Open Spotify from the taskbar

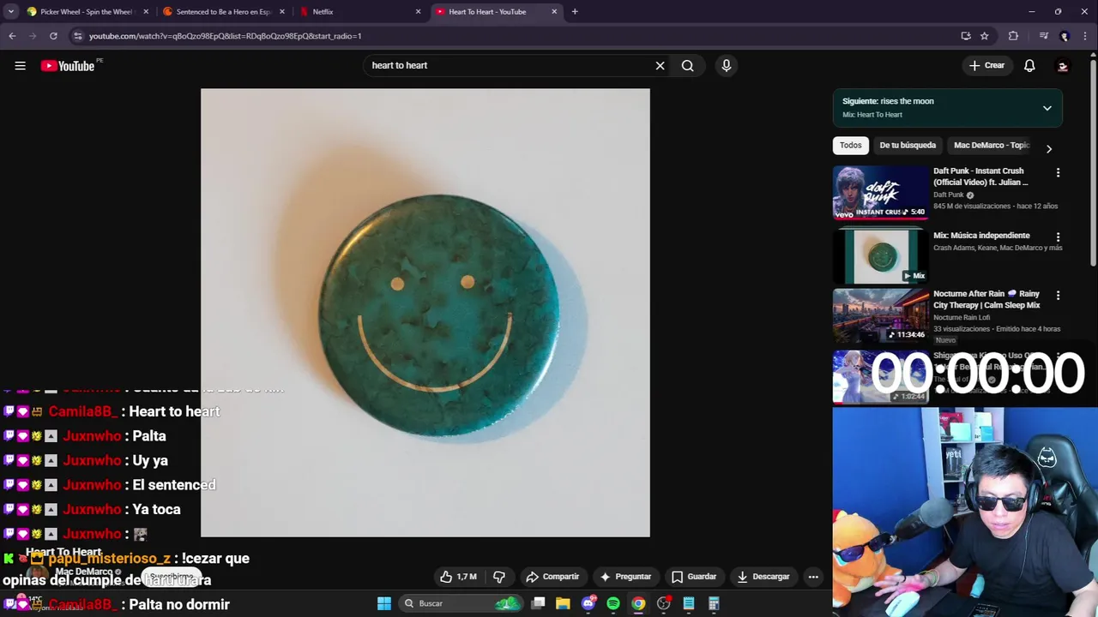[x=613, y=603]
